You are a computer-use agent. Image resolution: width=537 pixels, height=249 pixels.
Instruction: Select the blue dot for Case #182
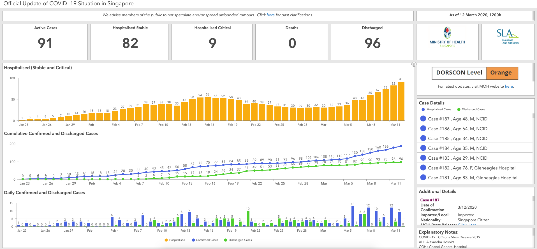[423, 167]
